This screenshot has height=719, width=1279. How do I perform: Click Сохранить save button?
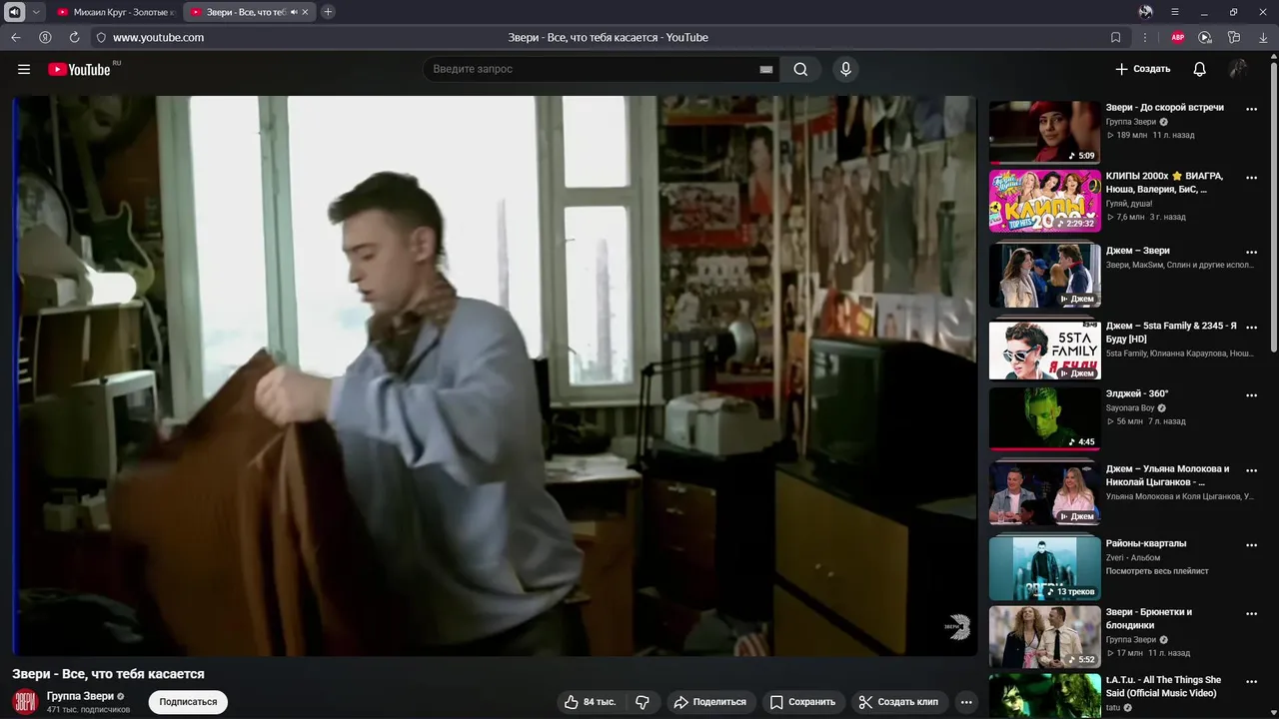click(803, 702)
